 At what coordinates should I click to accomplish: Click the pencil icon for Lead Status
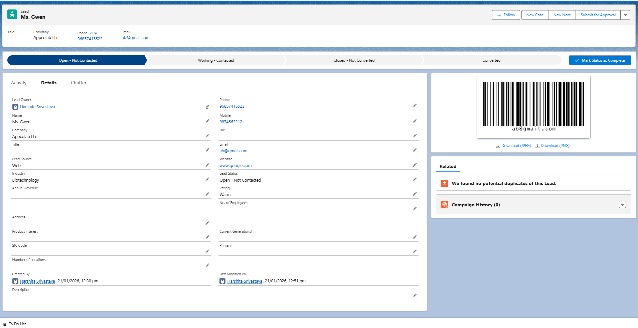pos(415,180)
